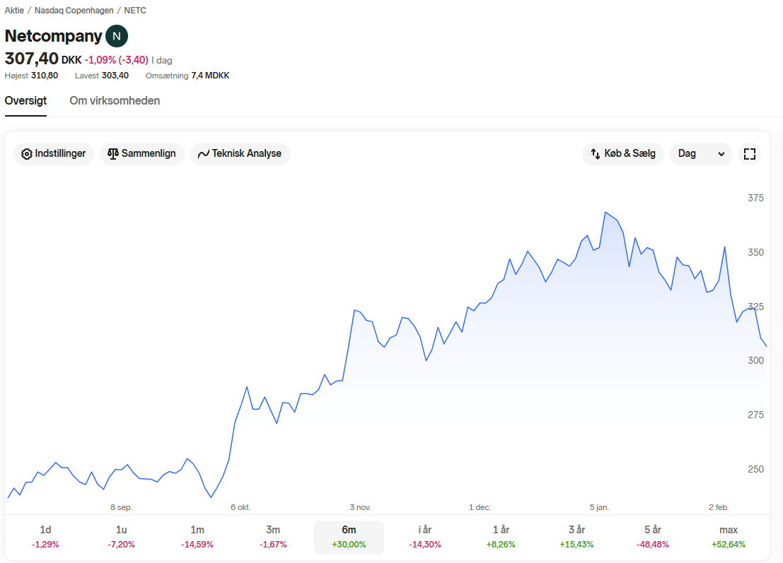The height and width of the screenshot is (563, 783).
Task: Open Teknisk Analyse
Action: (x=240, y=153)
